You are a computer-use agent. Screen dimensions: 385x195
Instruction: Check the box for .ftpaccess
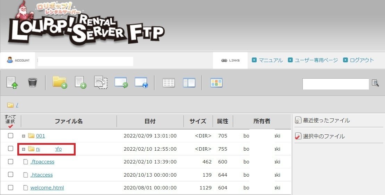coord(10,161)
